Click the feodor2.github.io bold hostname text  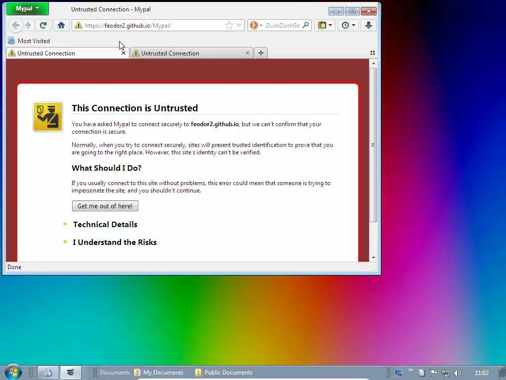214,124
